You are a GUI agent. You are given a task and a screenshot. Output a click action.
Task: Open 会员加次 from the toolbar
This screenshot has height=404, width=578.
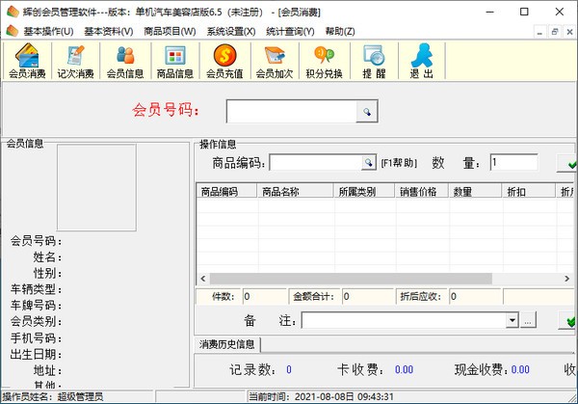tap(274, 62)
